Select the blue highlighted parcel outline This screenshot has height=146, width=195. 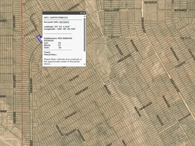click(39, 39)
